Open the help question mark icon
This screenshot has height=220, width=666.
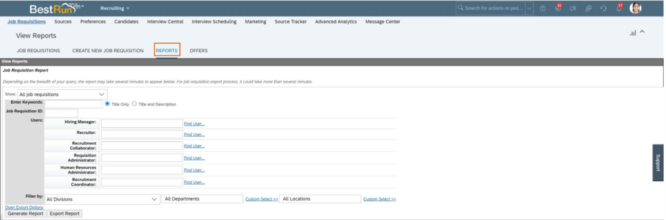tap(543, 8)
